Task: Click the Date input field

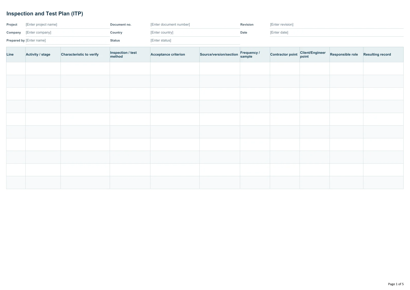Action: pyautogui.click(x=336, y=33)
